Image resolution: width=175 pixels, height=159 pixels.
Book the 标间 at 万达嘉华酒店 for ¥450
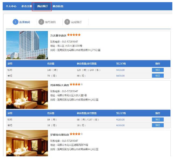(x=157, y=70)
